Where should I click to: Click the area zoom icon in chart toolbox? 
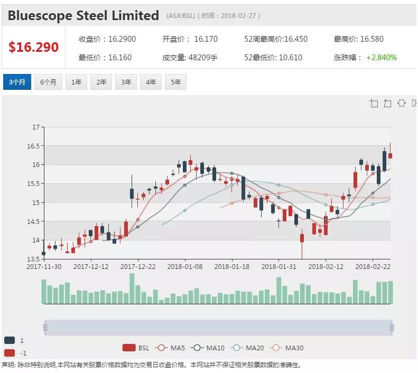click(374, 103)
